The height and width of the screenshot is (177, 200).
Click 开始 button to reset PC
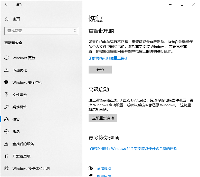100,69
